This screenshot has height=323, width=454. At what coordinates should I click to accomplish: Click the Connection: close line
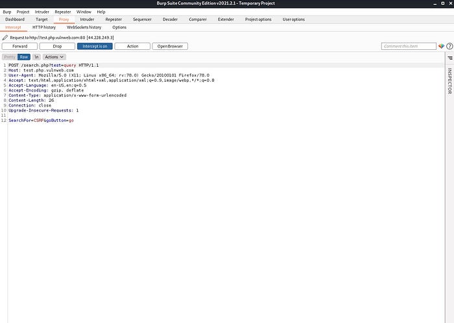(x=30, y=105)
